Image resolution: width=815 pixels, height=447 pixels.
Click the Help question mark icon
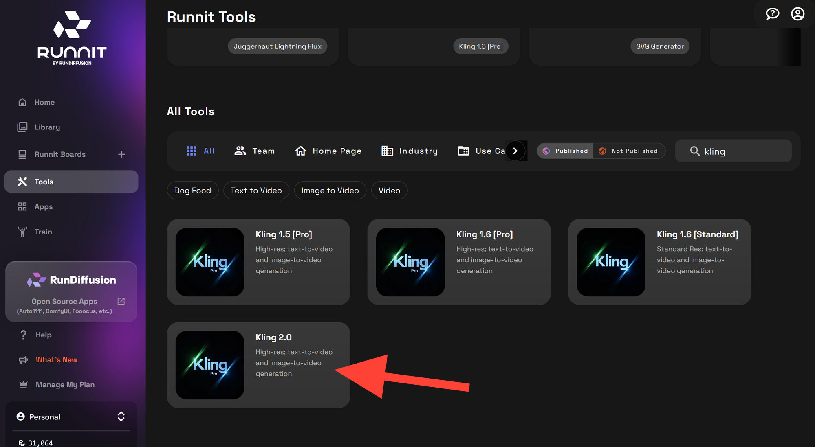(x=23, y=335)
